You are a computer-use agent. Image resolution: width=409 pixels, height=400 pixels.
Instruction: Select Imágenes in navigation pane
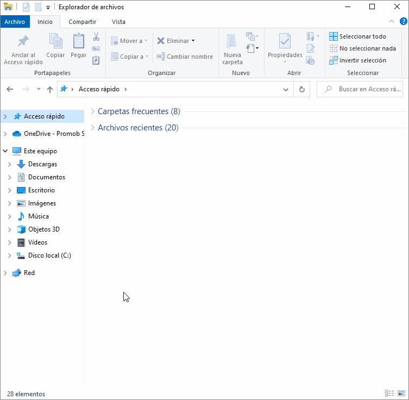[42, 203]
